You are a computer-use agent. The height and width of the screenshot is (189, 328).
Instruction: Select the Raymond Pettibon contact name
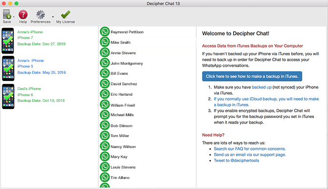click(127, 32)
